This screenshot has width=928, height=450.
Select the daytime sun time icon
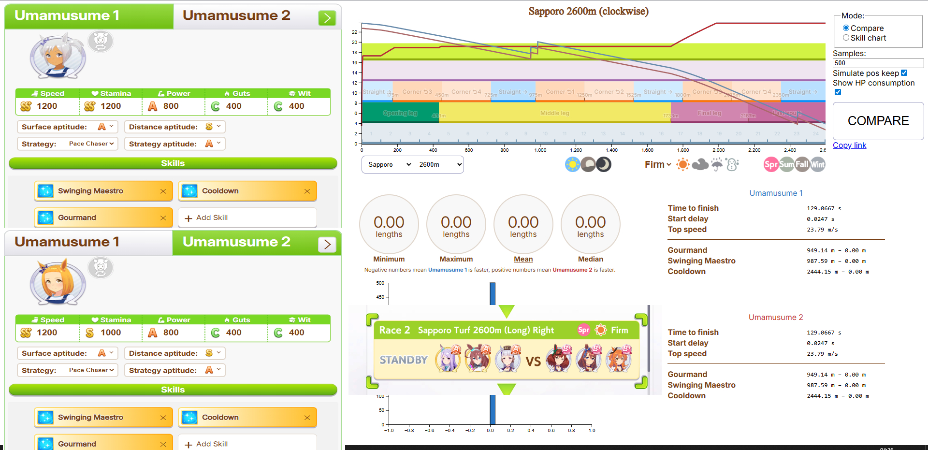573,164
